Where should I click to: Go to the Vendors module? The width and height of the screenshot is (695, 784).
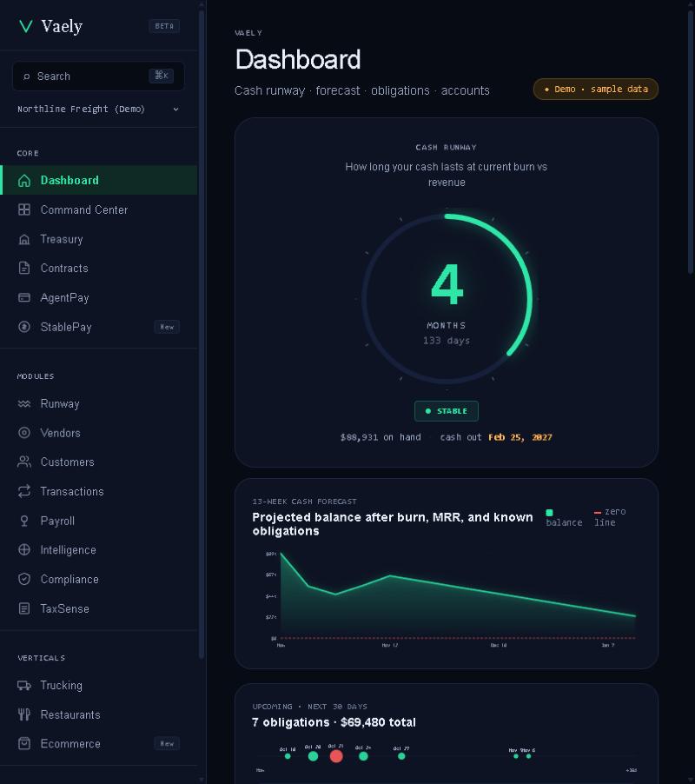click(99, 433)
